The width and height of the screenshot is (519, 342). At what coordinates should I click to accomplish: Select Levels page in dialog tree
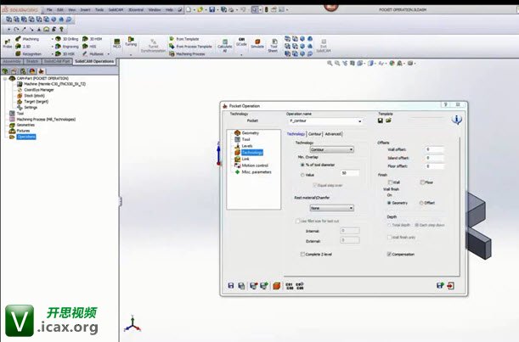[247, 146]
